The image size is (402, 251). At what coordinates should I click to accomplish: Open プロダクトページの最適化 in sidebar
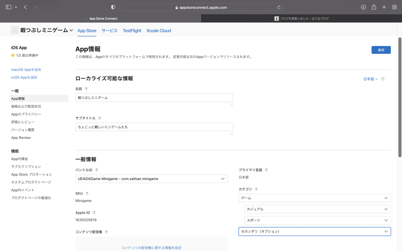pos(31,198)
